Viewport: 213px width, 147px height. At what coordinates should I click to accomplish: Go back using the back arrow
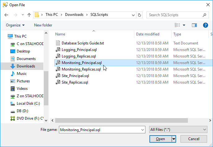pyautogui.click(x=6, y=15)
